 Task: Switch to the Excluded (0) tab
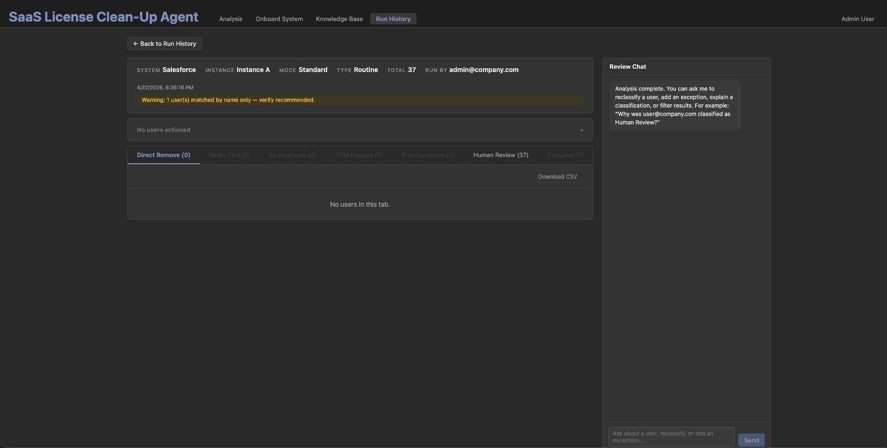pyautogui.click(x=565, y=155)
